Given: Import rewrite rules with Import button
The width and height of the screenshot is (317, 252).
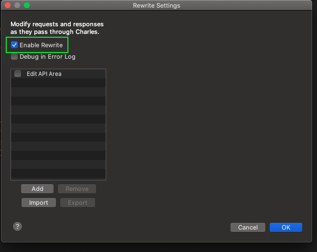Looking at the screenshot, I should click(39, 202).
